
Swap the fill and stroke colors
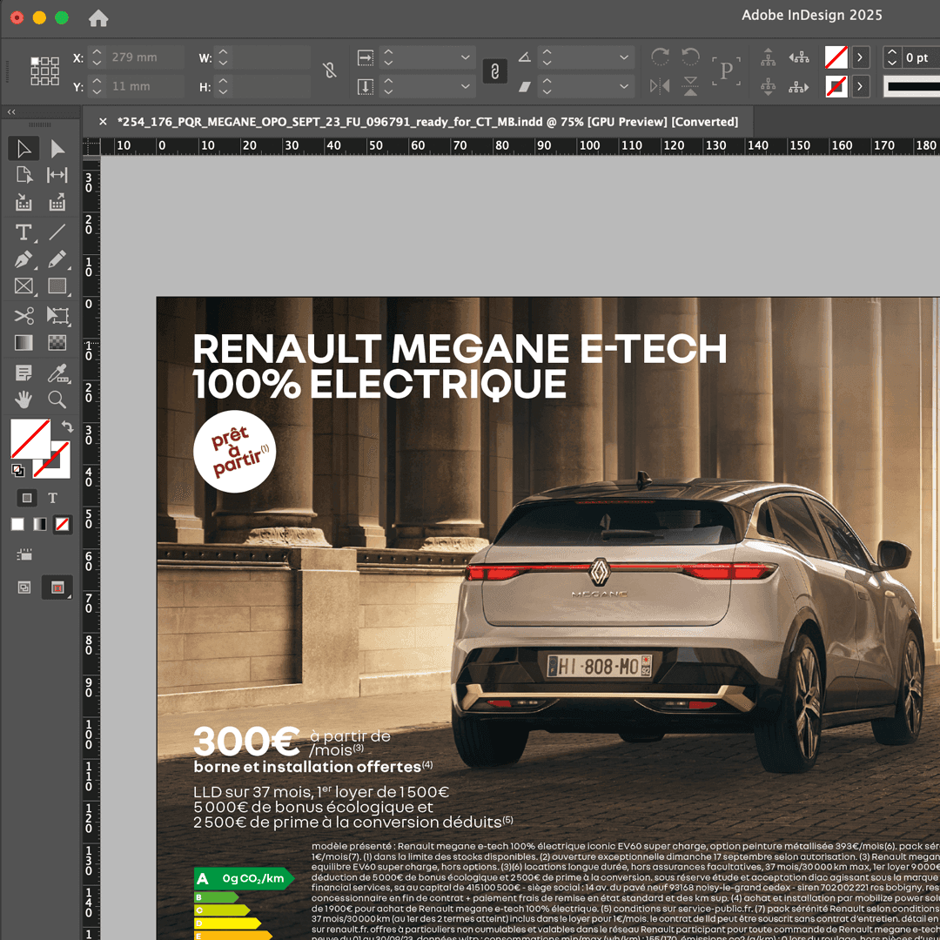point(67,427)
